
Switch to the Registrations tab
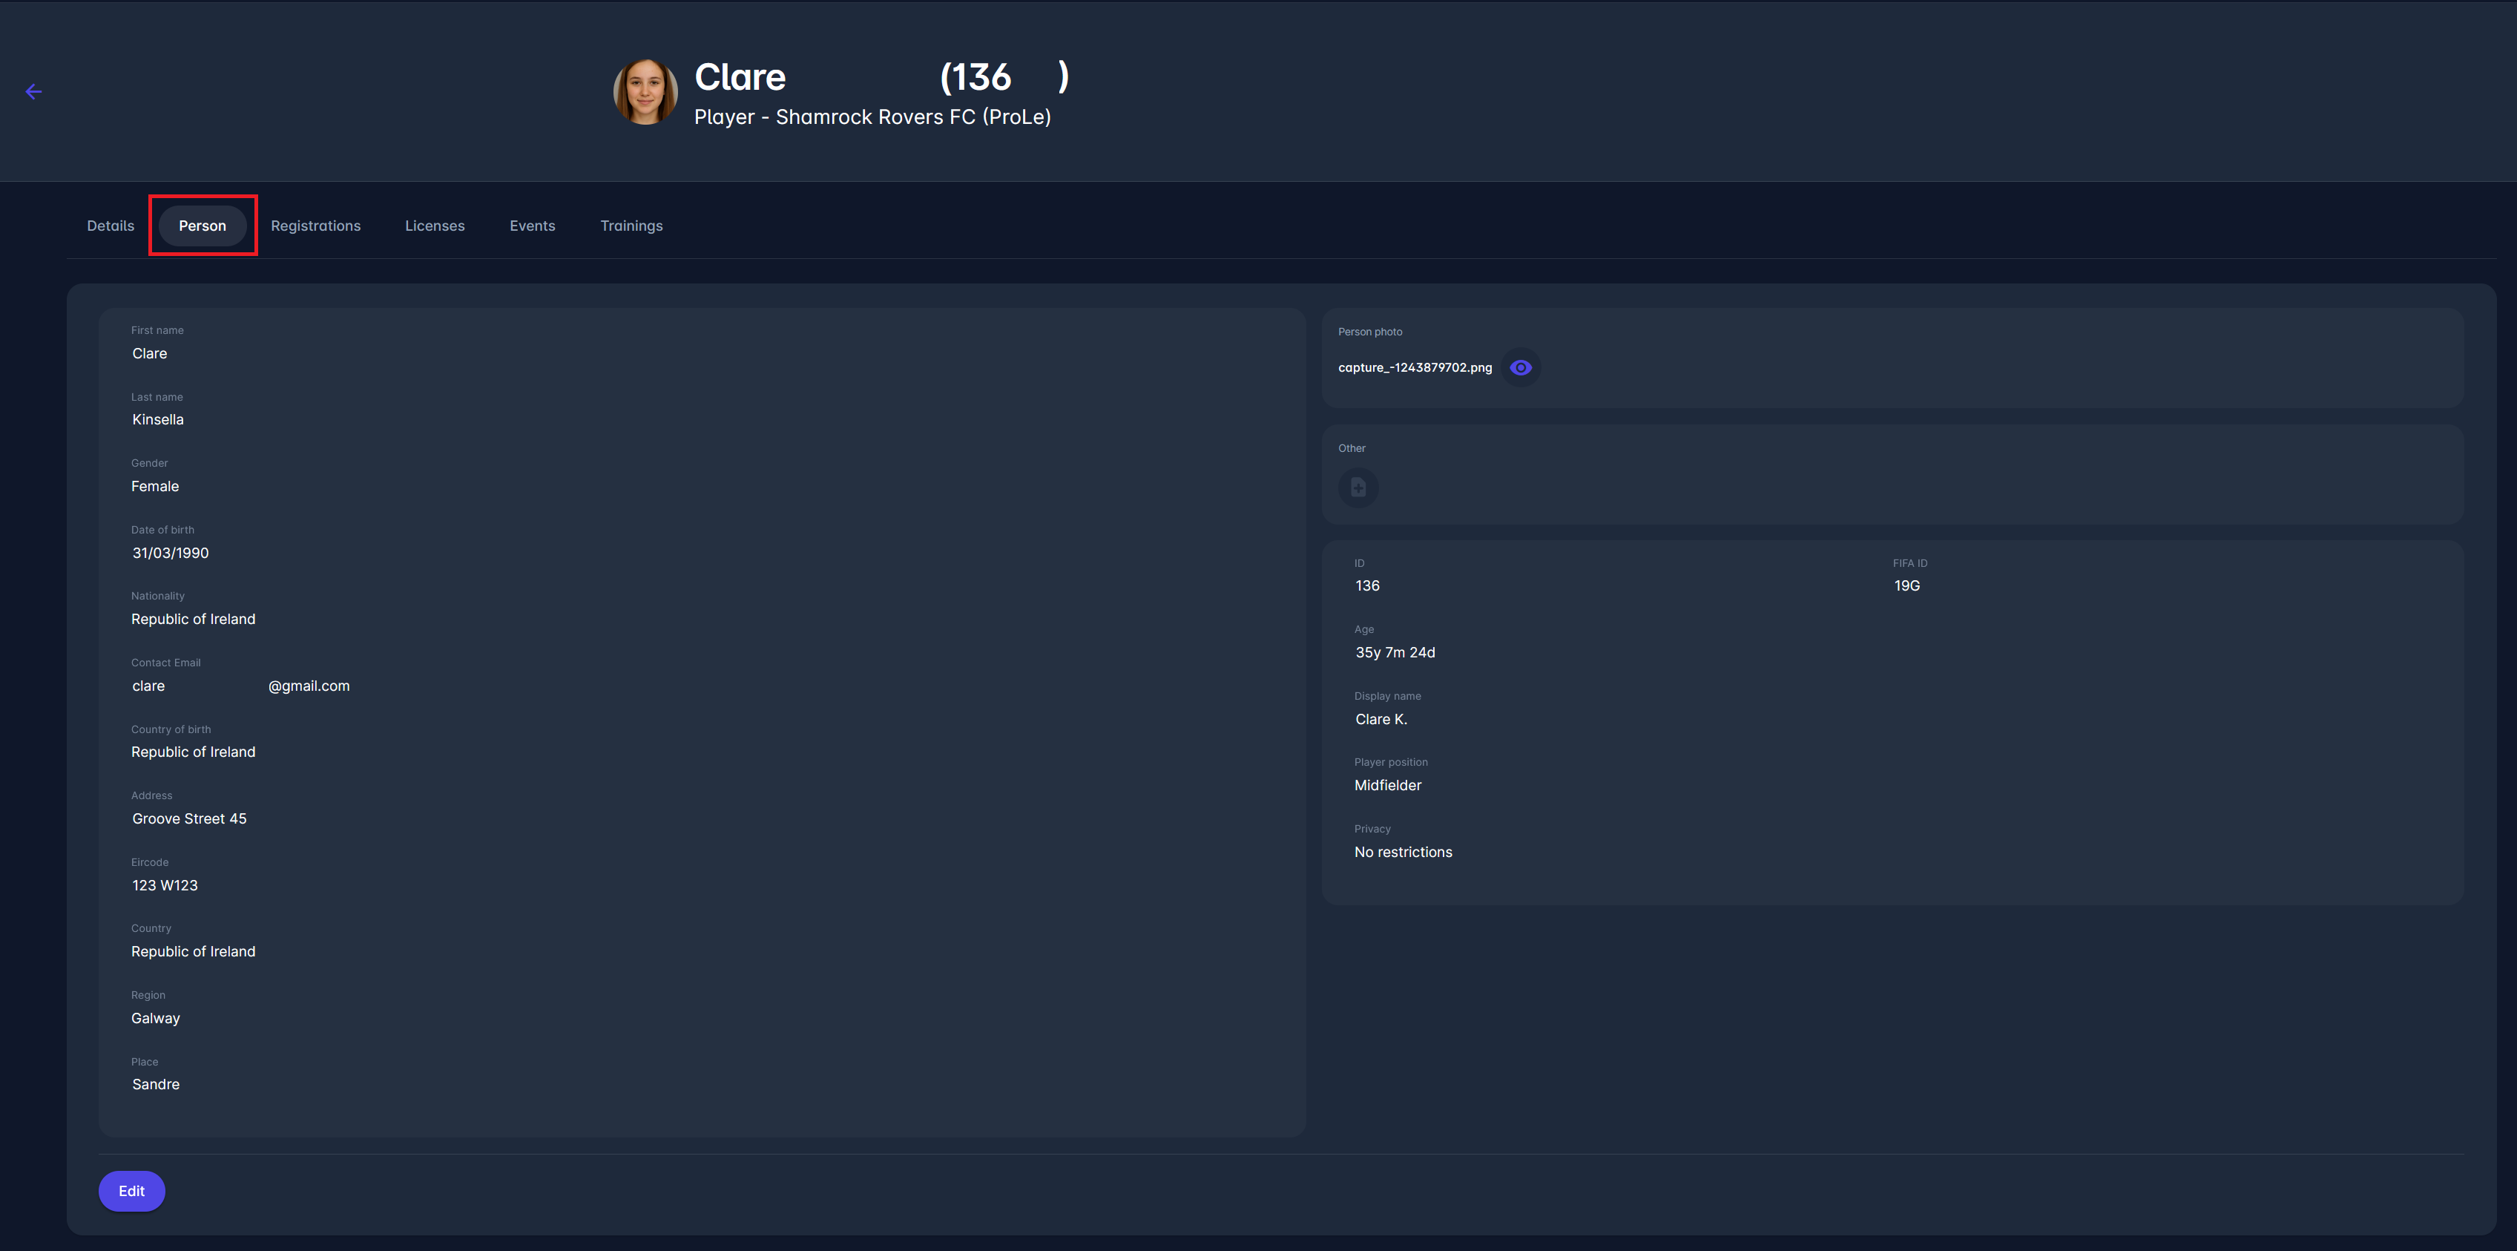315,226
